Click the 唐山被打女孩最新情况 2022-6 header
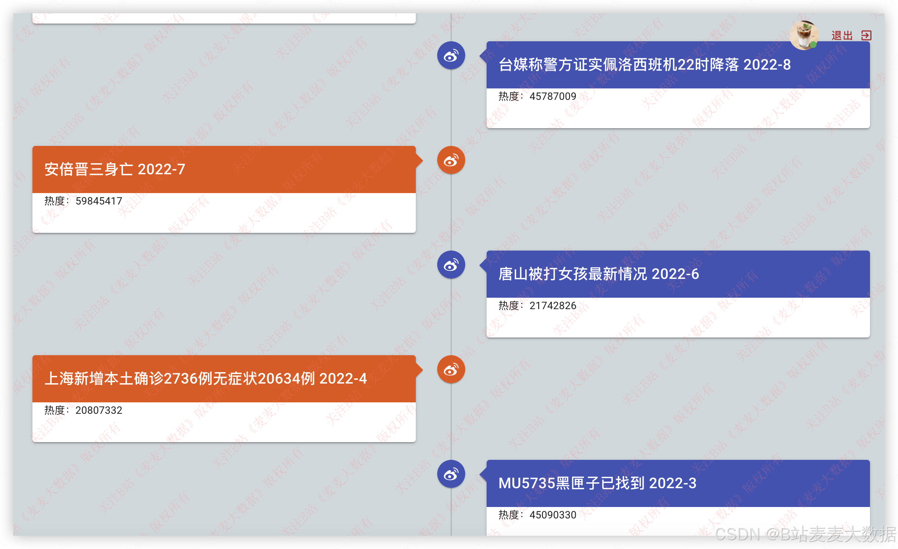Viewport: 898px width, 549px height. coord(598,274)
